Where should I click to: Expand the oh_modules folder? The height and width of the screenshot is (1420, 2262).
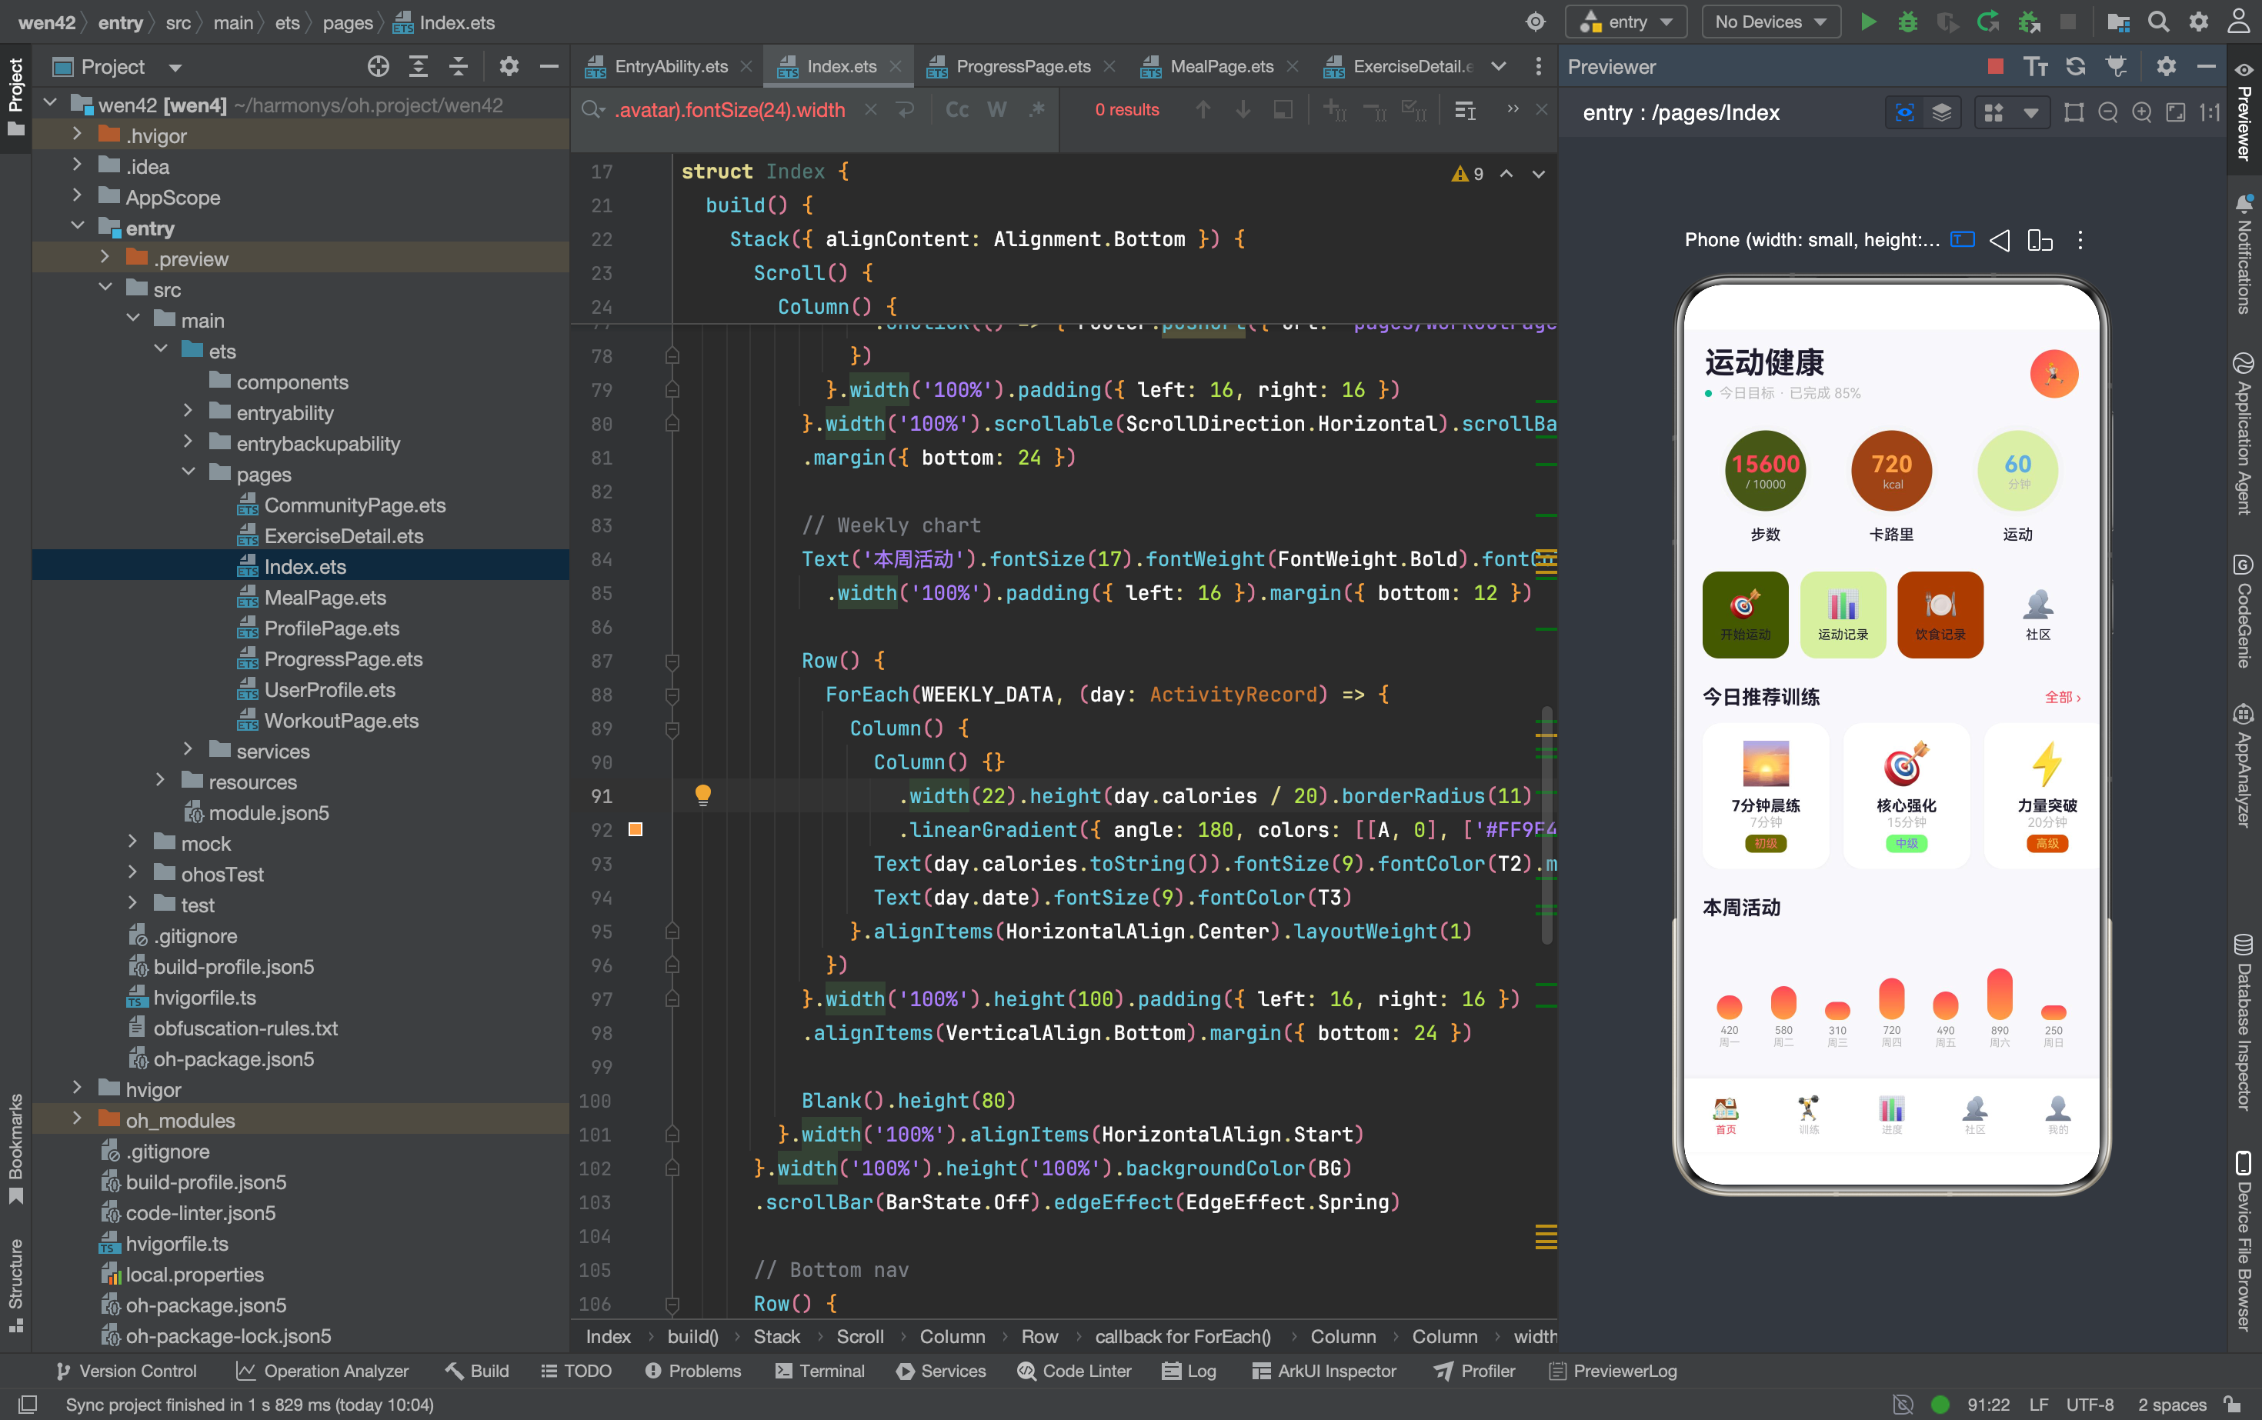[77, 1119]
